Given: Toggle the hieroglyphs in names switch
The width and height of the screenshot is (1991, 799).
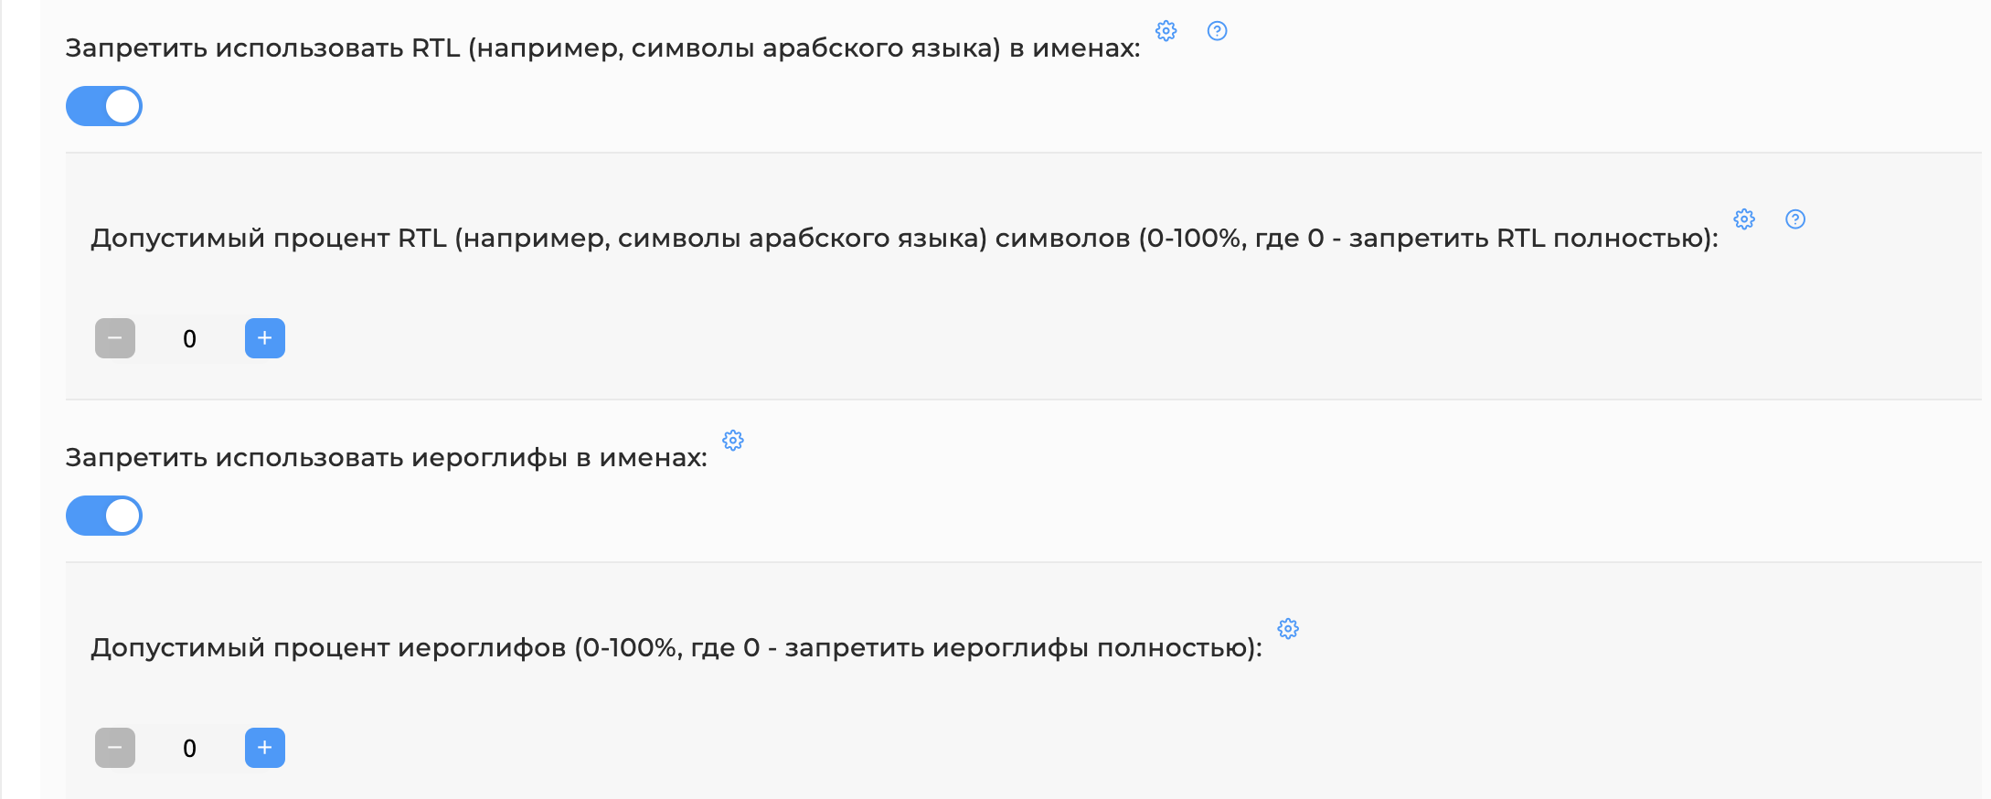Looking at the screenshot, I should (x=104, y=516).
